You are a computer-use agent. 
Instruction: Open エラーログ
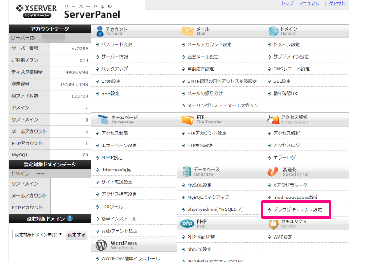(285, 157)
